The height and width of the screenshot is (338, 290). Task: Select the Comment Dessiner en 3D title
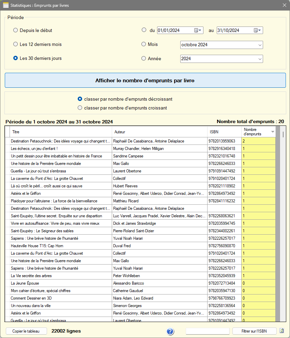tap(61, 298)
